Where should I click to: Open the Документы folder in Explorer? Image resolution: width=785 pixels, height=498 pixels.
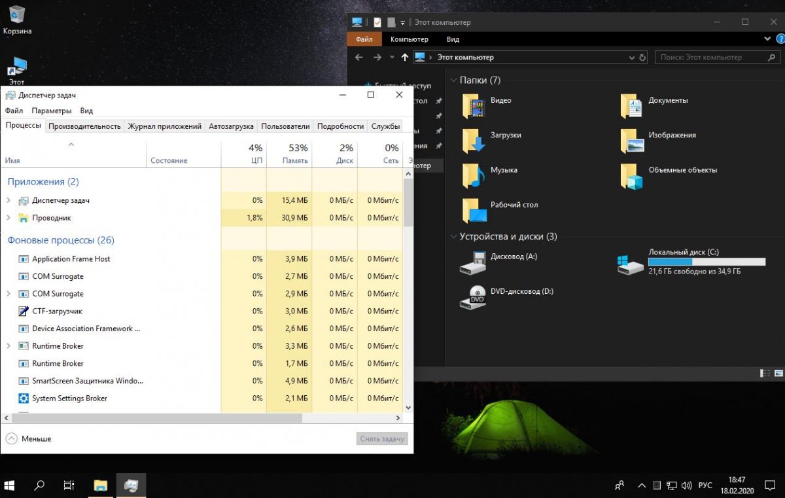tap(632, 106)
